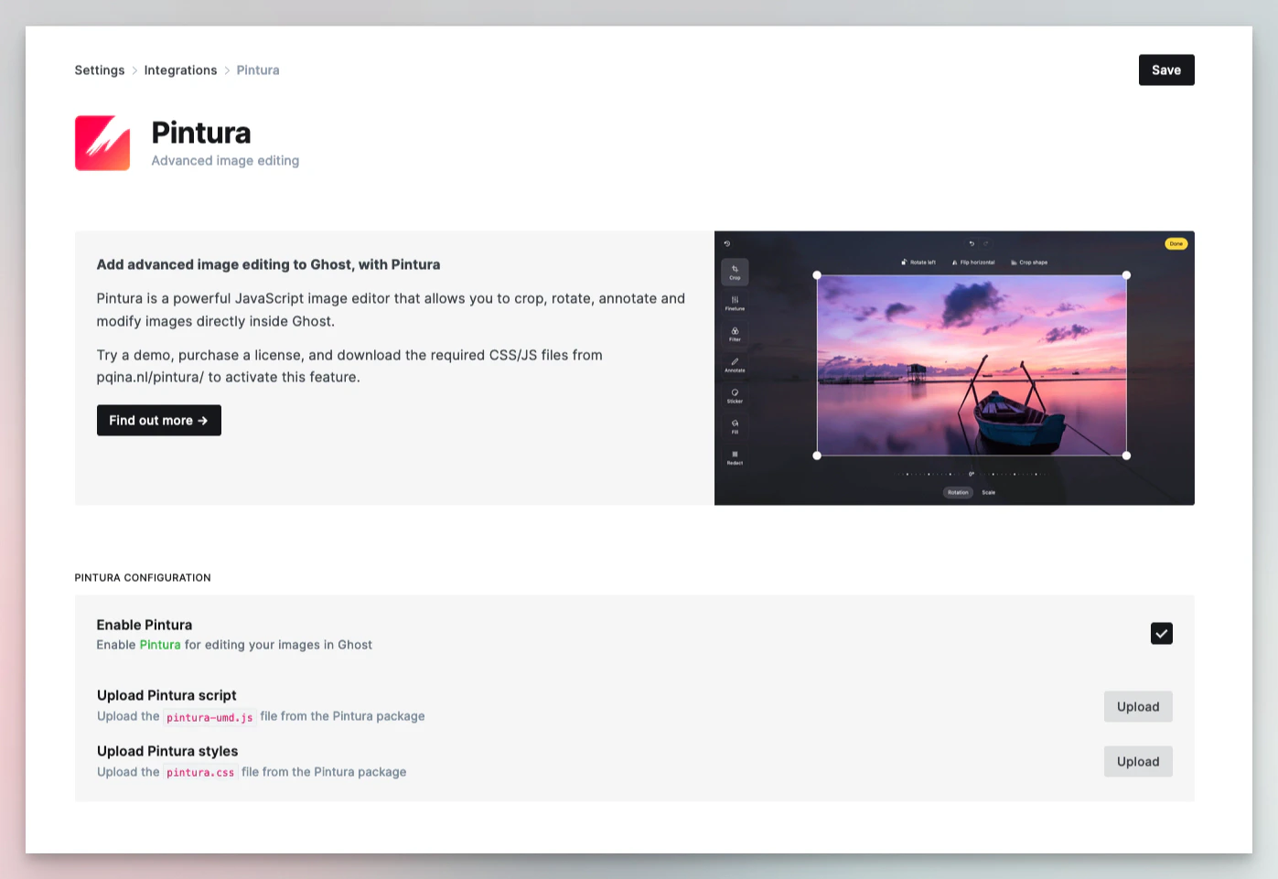The image size is (1278, 879).
Task: Select the Rotation tab in preview
Action: [958, 492]
